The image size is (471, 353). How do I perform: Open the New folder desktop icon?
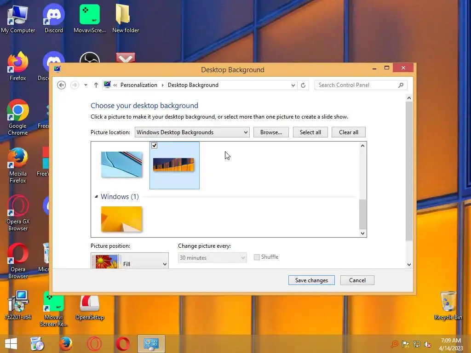[x=126, y=18]
